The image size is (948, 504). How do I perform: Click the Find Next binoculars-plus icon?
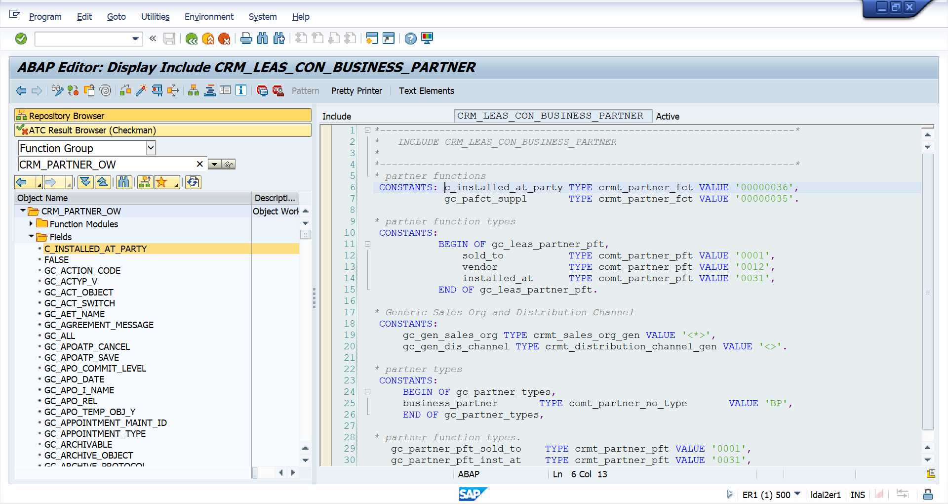coord(279,39)
